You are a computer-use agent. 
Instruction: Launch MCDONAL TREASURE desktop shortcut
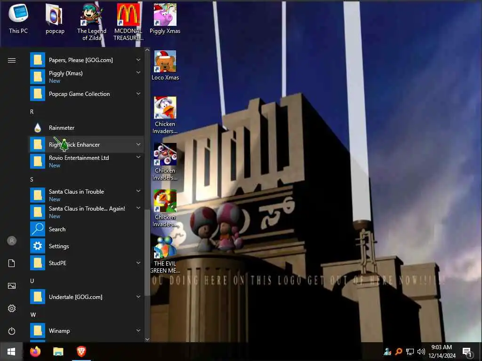[129, 22]
